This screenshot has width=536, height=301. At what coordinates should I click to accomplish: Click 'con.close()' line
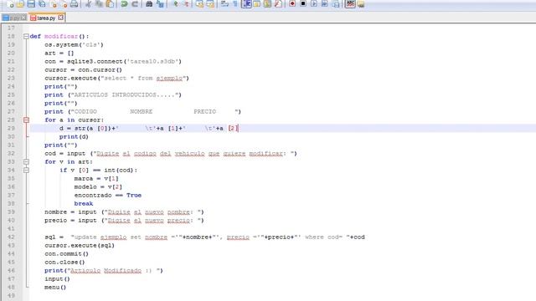[x=64, y=262]
